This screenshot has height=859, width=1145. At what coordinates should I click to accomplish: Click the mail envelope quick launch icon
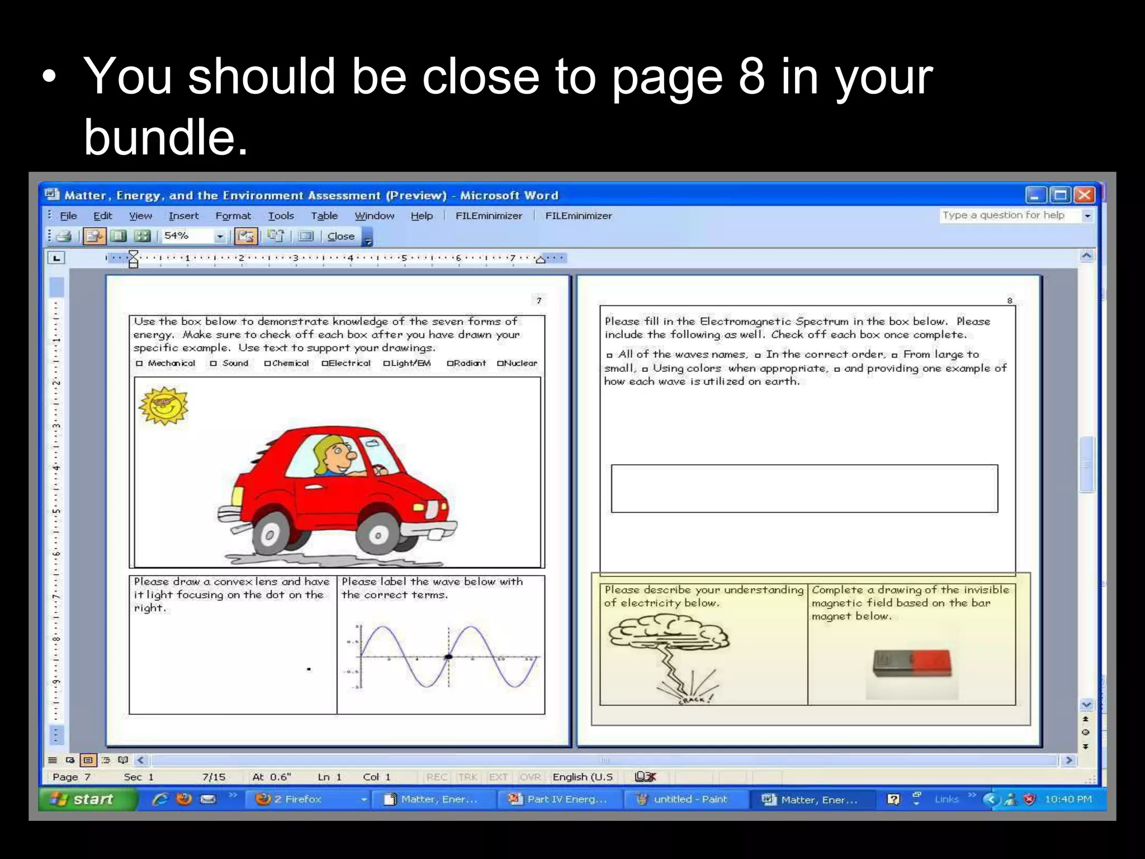[x=208, y=799]
